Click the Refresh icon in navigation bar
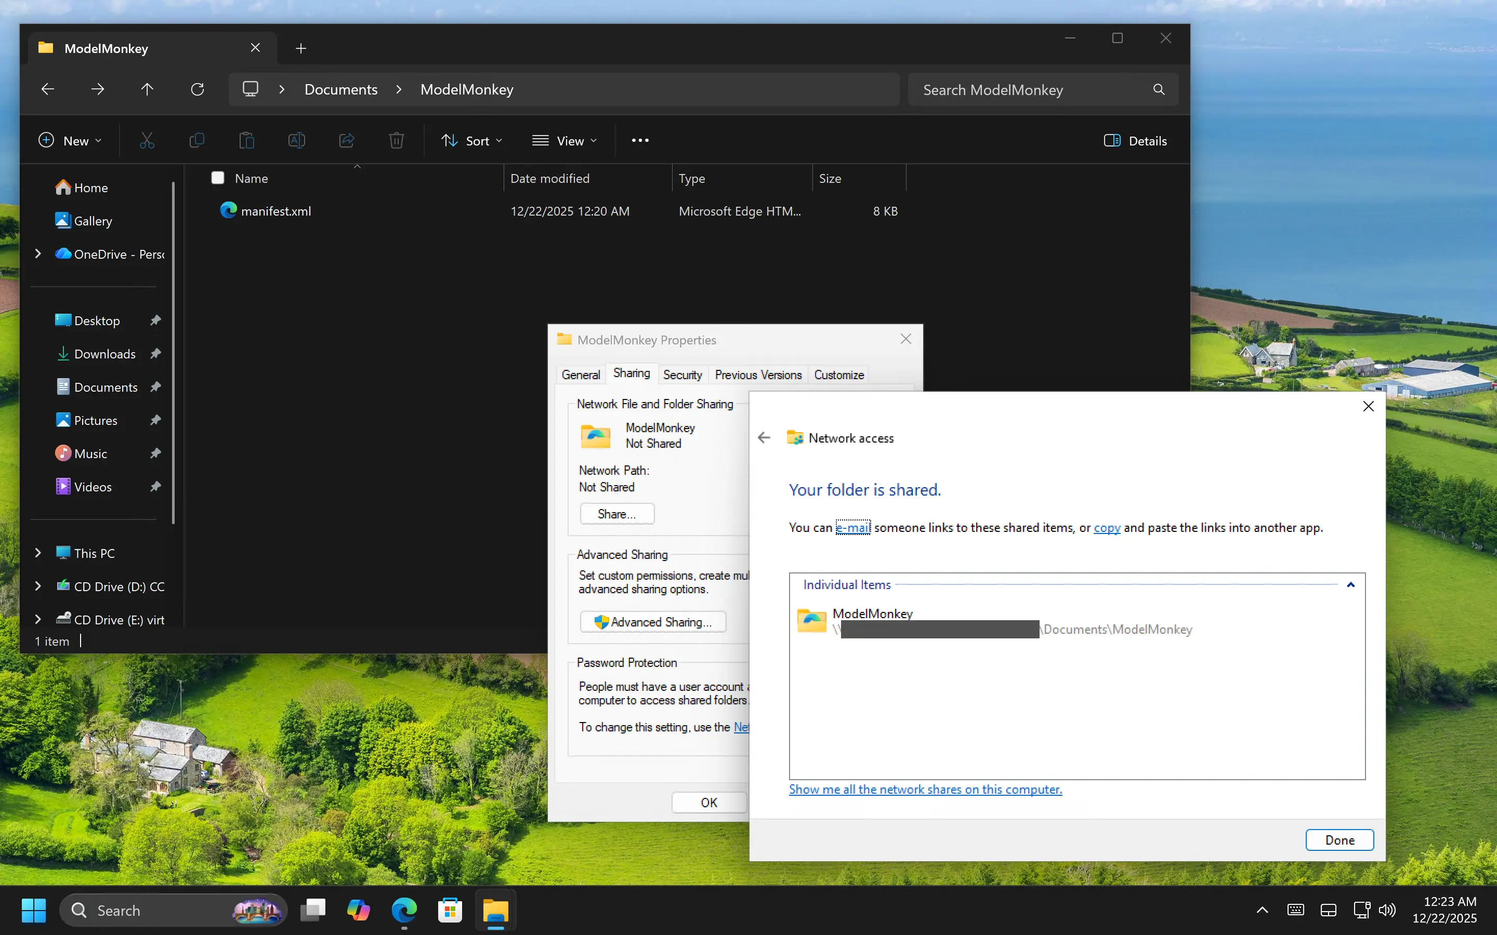Image resolution: width=1497 pixels, height=935 pixels. (198, 89)
